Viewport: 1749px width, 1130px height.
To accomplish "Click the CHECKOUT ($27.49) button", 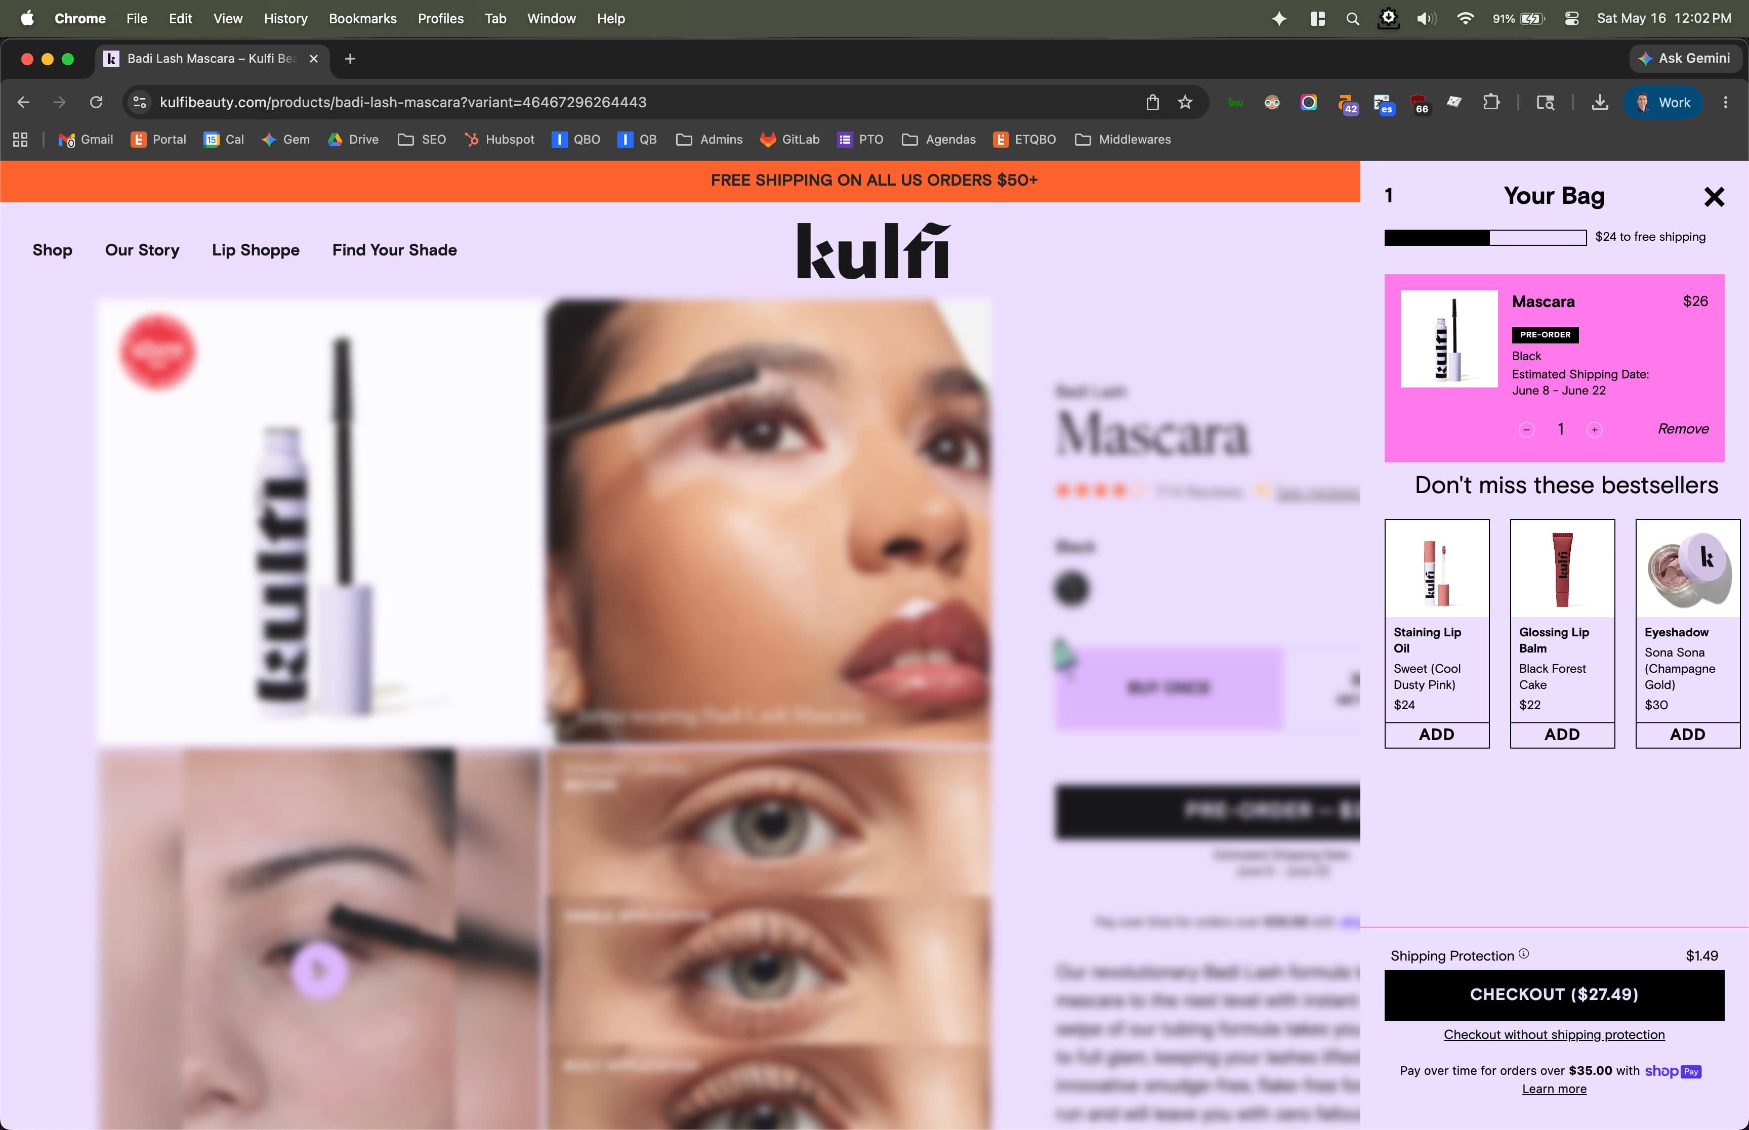I will click(x=1554, y=995).
